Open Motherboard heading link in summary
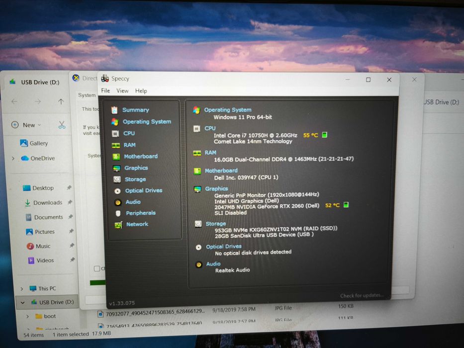 pyautogui.click(x=221, y=171)
